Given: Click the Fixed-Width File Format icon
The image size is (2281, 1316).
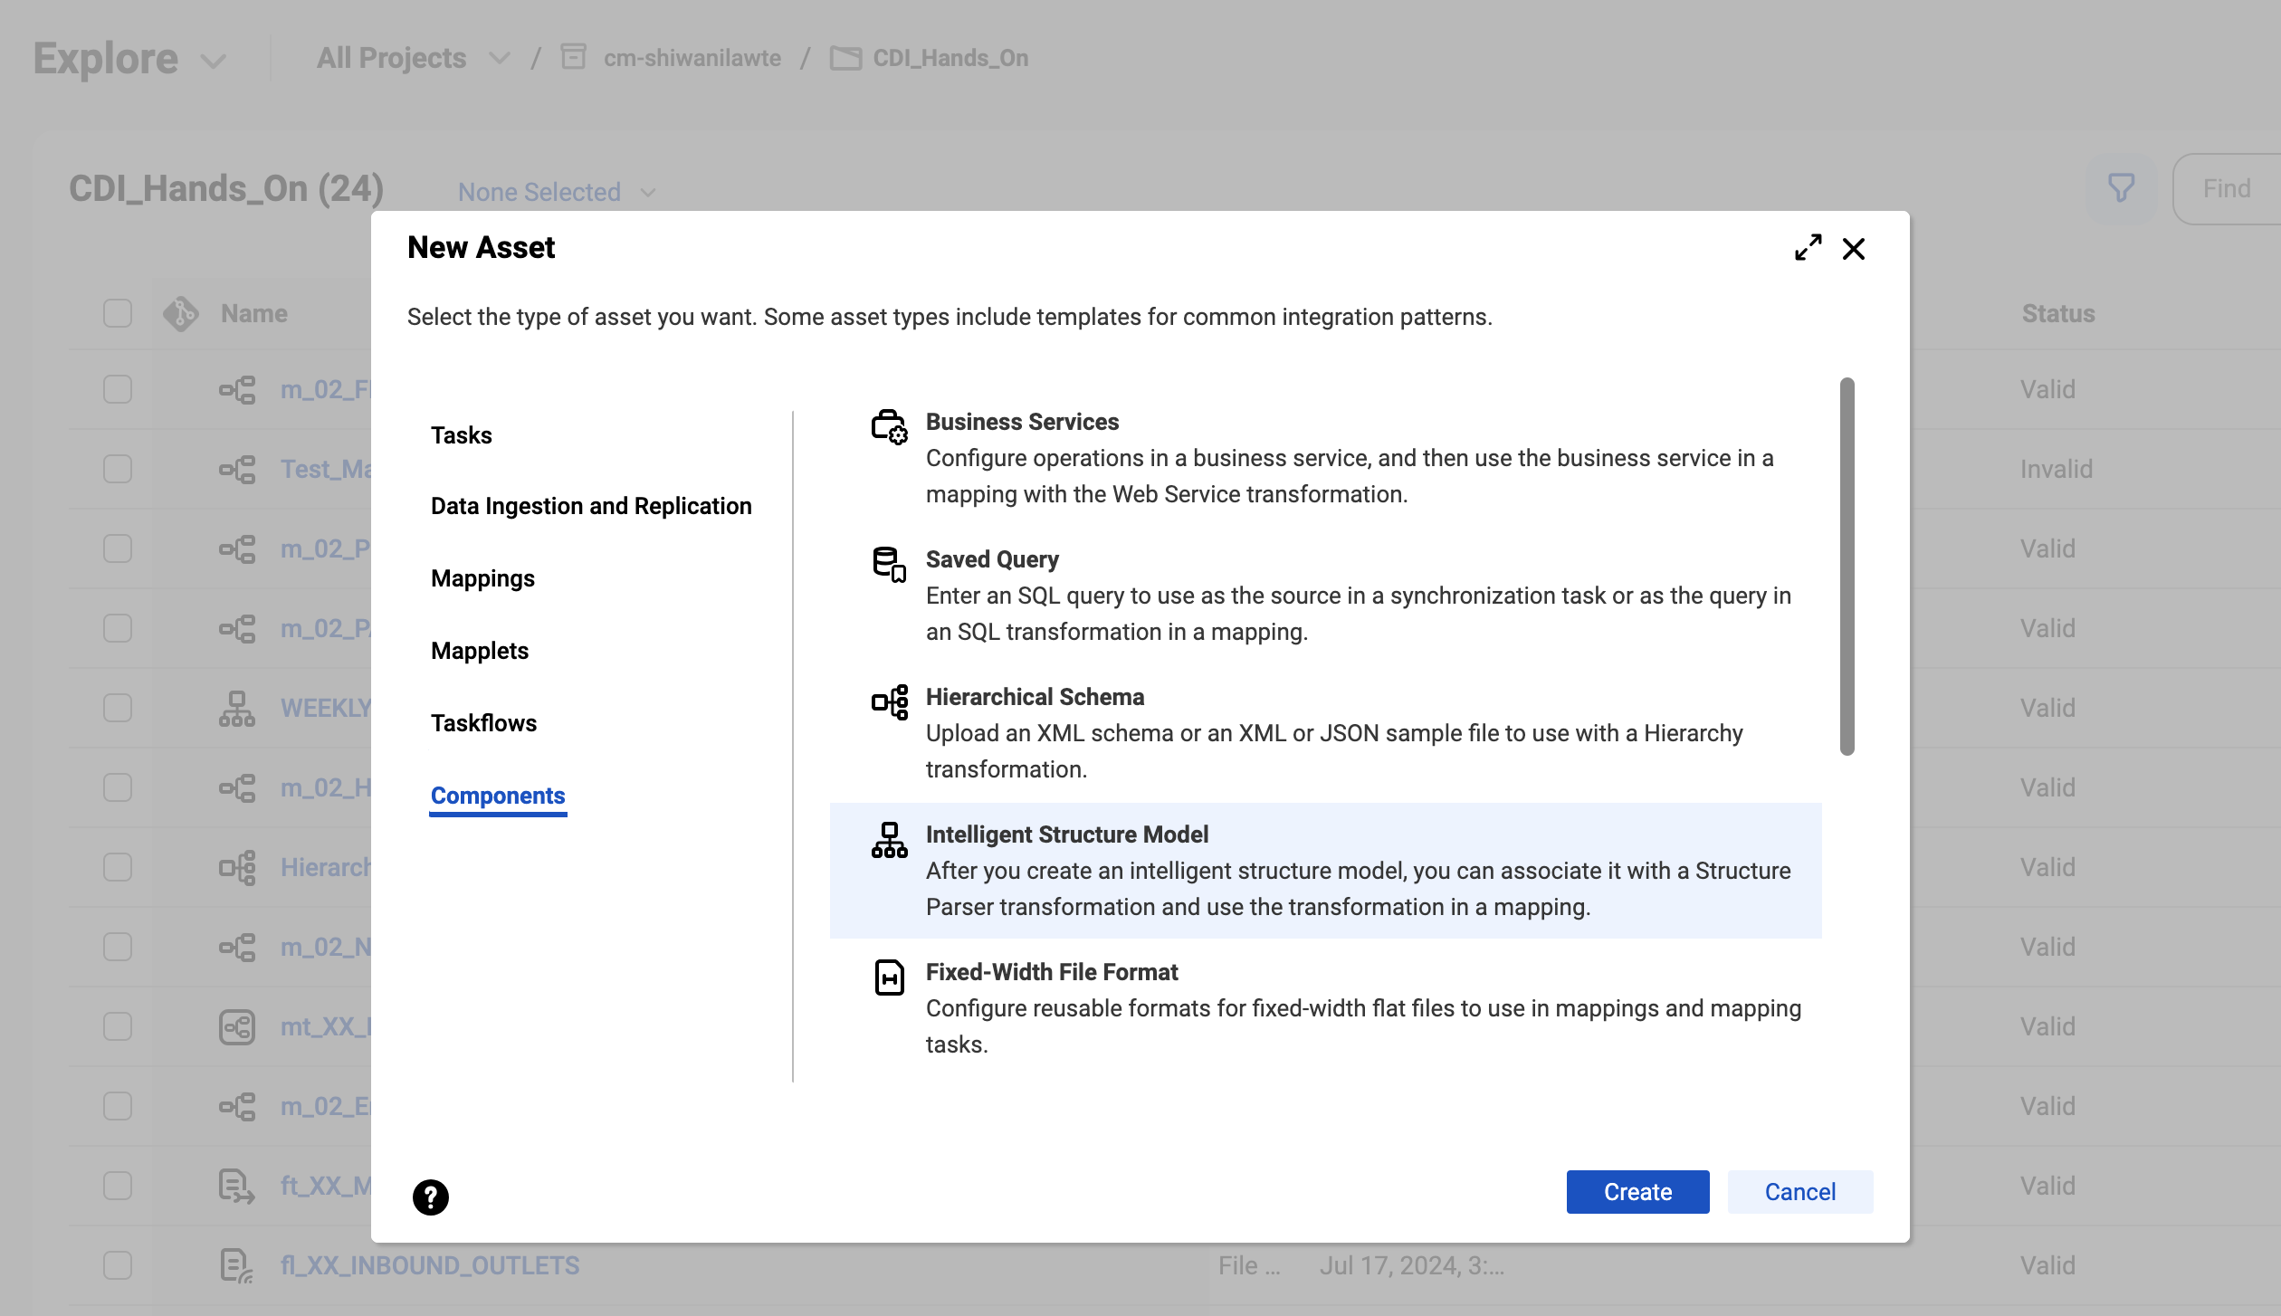Looking at the screenshot, I should (889, 977).
